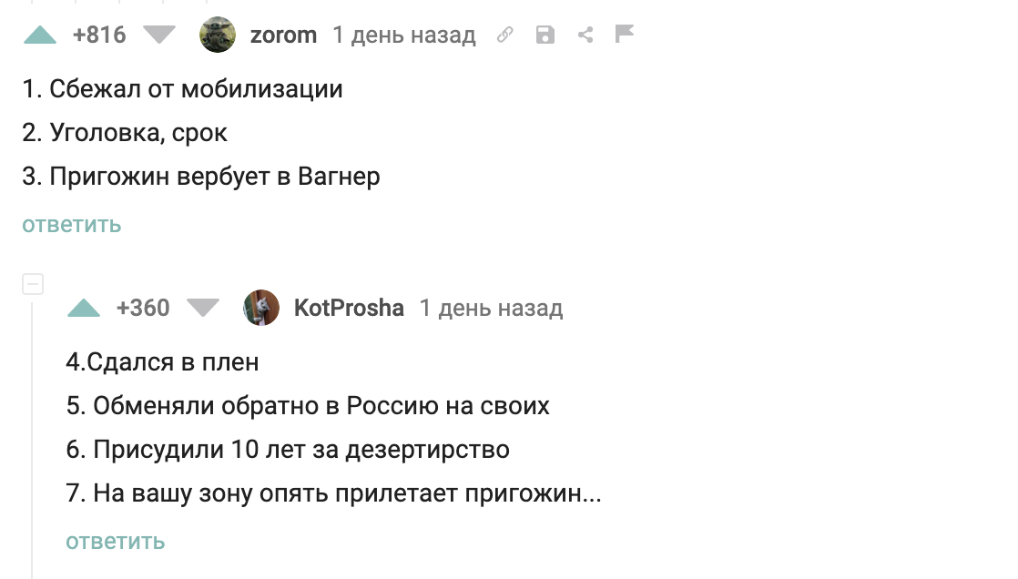Save zorom's comment with floppy icon
1018x579 pixels.
[545, 36]
